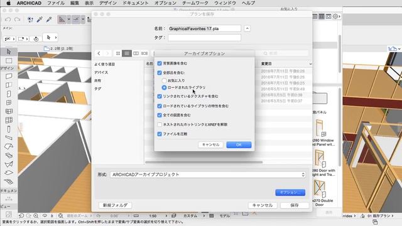Open the 形式 file format dropdown
This screenshot has width=402, height=226.
point(208,175)
